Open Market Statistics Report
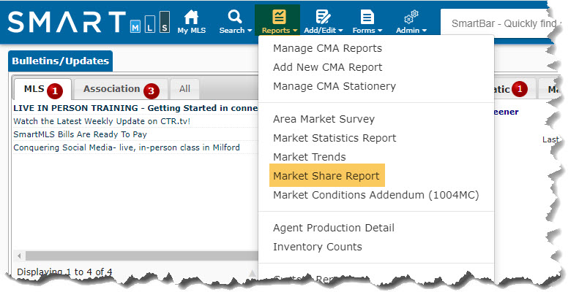Image resolution: width=568 pixels, height=292 pixels. [x=335, y=138]
